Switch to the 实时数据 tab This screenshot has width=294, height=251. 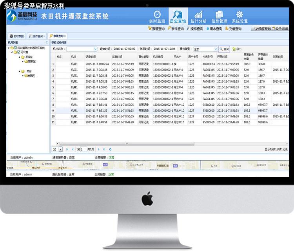tap(17, 36)
